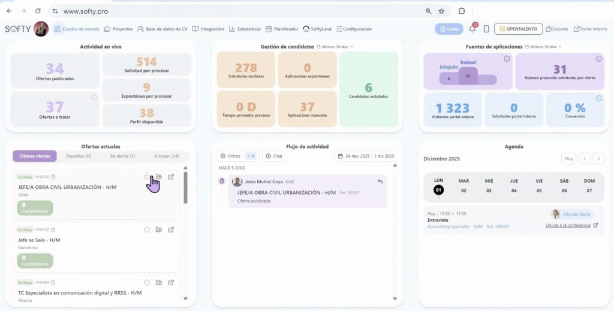This screenshot has height=311, width=614.
Task: Click info icon on Ofertas a tratar card
Action: click(94, 97)
